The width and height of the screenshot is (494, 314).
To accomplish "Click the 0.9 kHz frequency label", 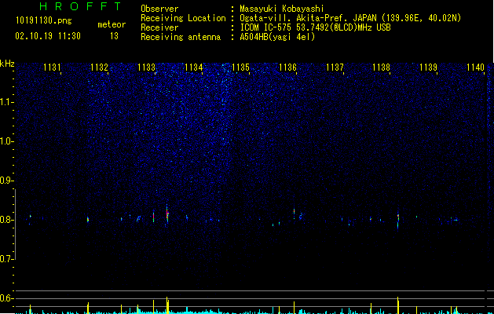I will 7,181.
